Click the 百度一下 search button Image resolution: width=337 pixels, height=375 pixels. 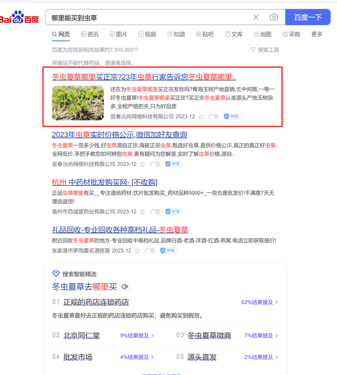click(308, 17)
